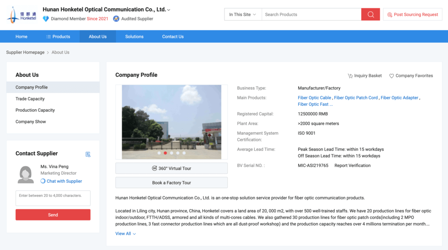This screenshot has width=448, height=250.
Task: Click Ms. Vina Peng's avatar image
Action: 26,175
